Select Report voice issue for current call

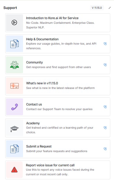(50, 165)
